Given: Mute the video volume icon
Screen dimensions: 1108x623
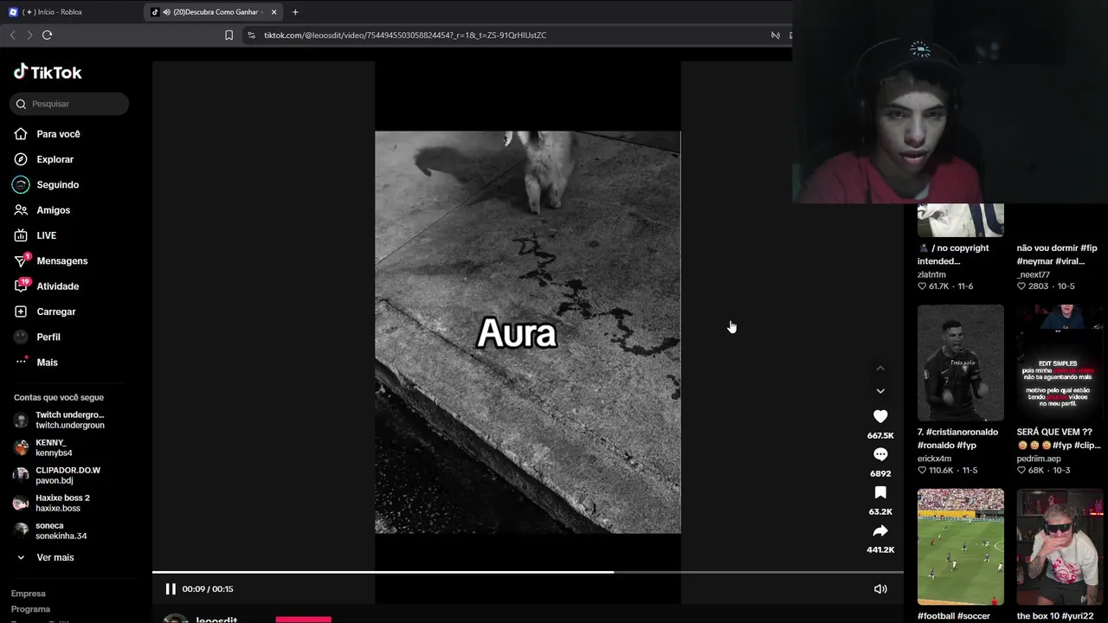Looking at the screenshot, I should pos(880,589).
